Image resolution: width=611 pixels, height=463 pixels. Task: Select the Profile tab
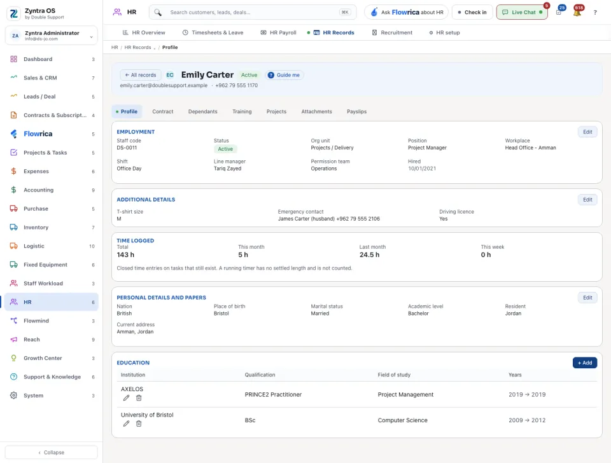[x=127, y=111]
